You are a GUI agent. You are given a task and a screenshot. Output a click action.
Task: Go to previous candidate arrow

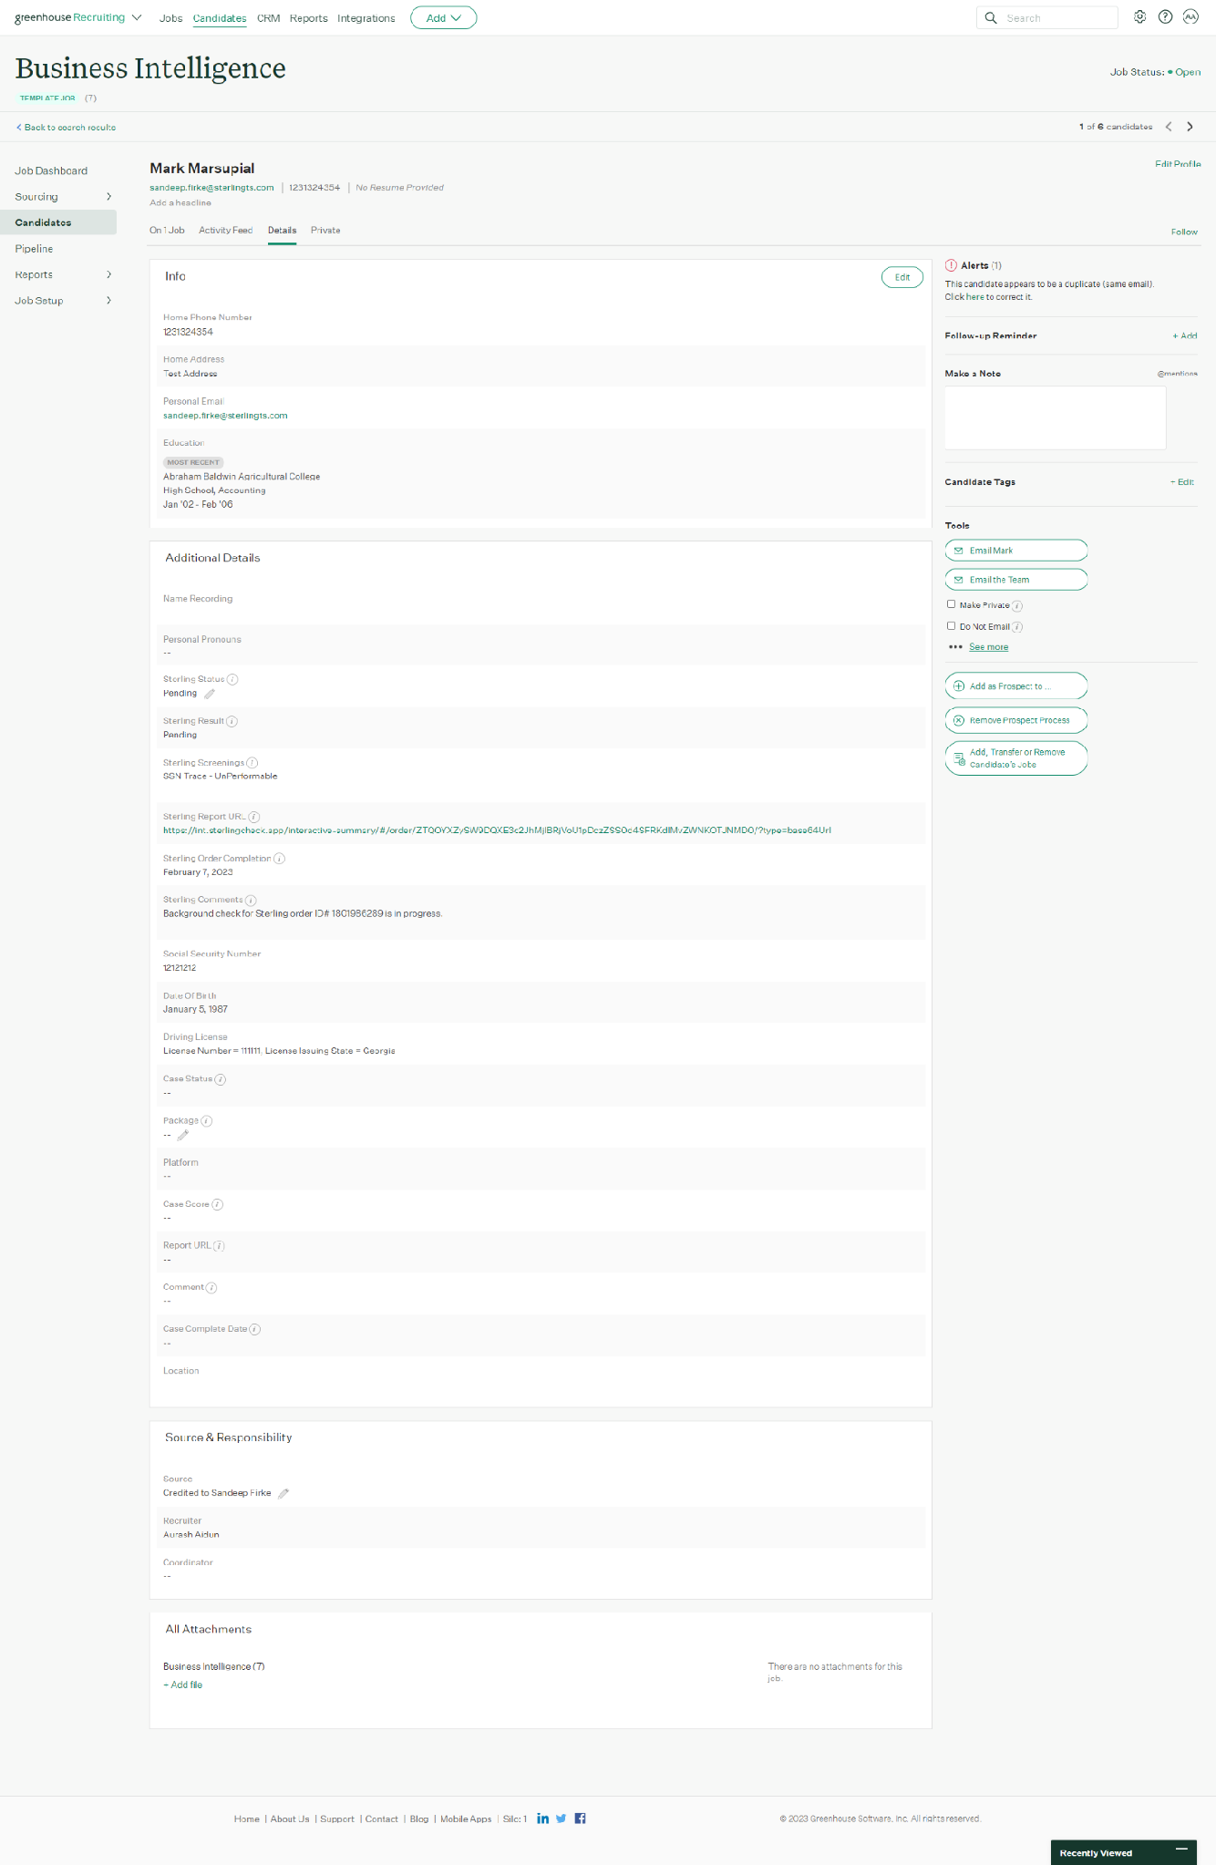tap(1169, 127)
